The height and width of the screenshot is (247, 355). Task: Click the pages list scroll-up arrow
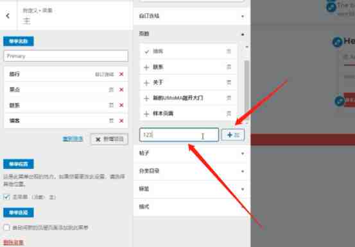[x=247, y=47]
